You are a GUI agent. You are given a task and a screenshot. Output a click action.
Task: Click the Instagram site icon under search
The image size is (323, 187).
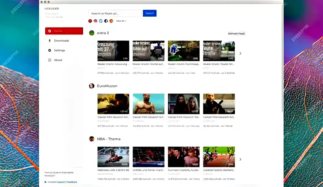[95, 21]
